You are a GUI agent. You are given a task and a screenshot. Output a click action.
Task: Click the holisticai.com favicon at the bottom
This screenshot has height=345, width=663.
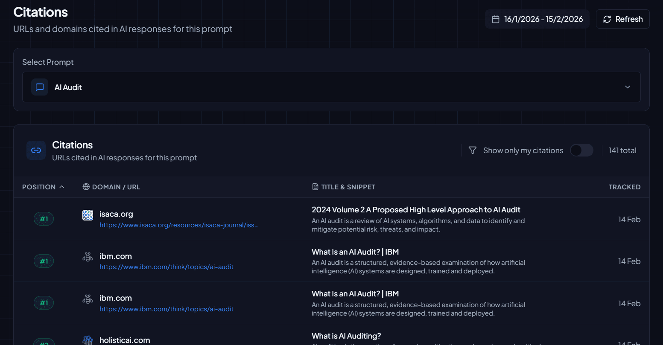(x=88, y=340)
